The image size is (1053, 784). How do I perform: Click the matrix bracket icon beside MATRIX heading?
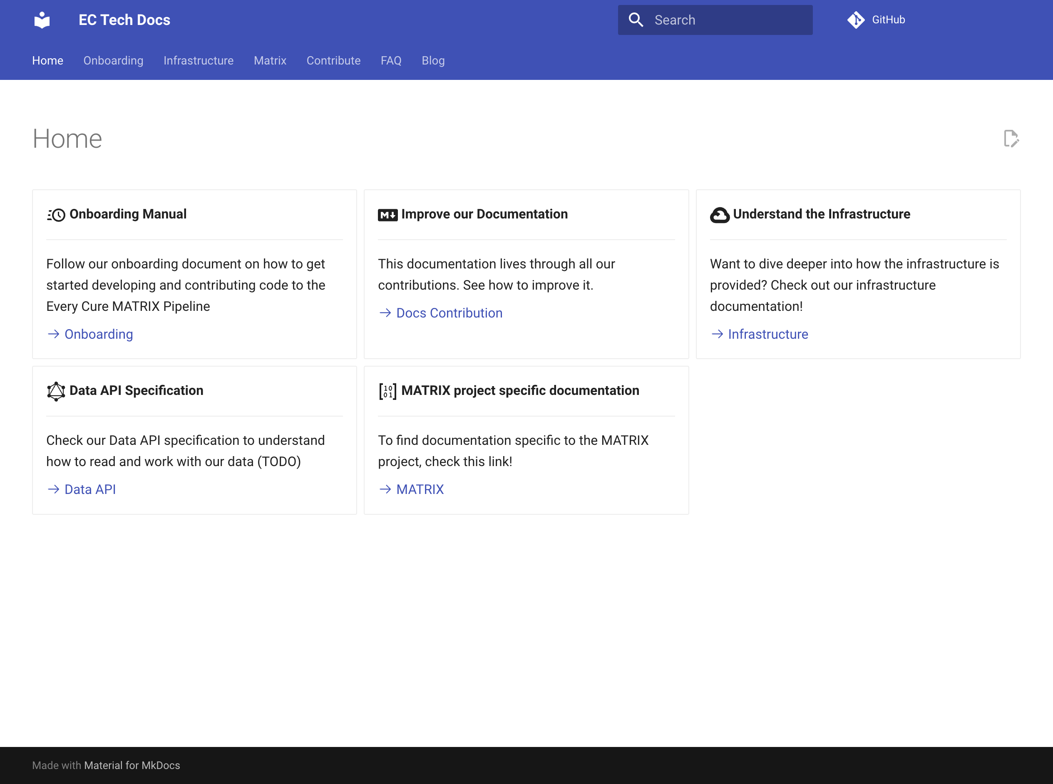[x=387, y=392]
